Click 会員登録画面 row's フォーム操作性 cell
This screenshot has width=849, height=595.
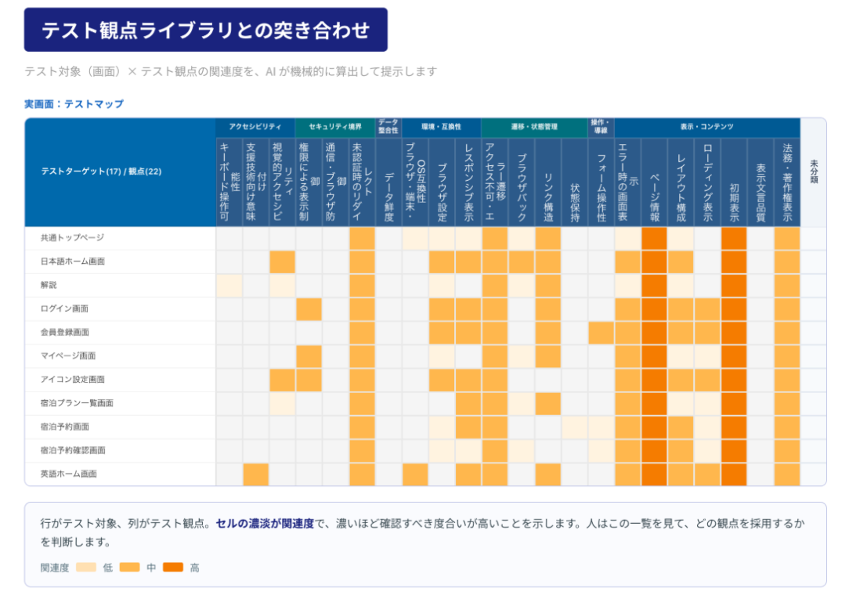tap(601, 333)
